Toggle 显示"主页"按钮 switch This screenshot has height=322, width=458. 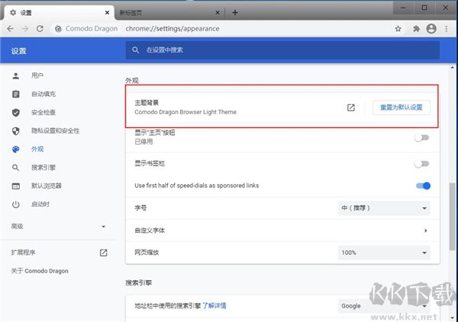pos(422,138)
